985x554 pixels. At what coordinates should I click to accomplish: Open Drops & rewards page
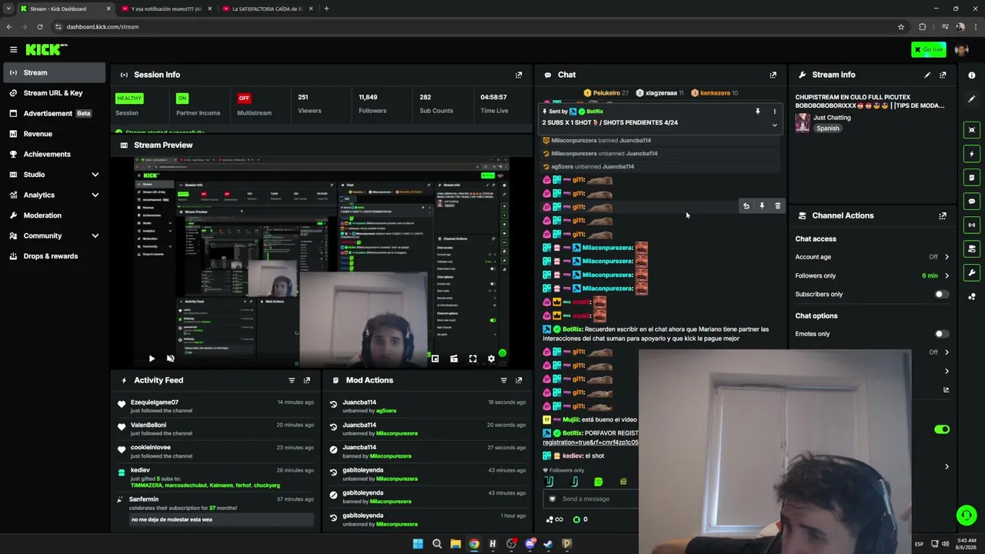pos(54,256)
